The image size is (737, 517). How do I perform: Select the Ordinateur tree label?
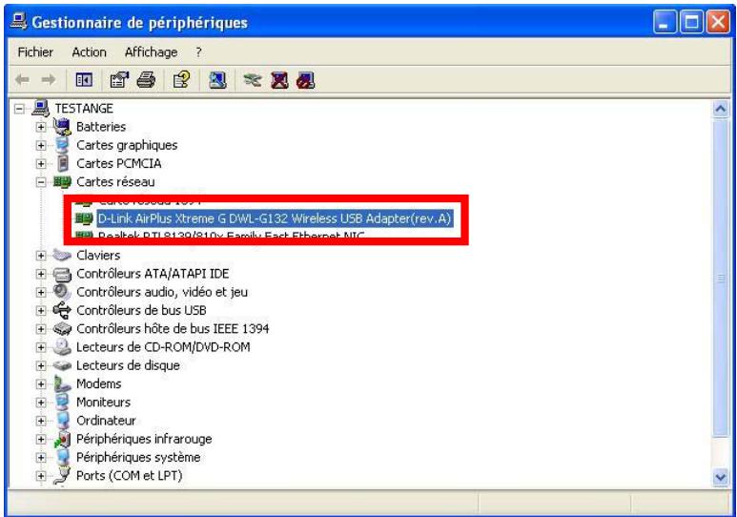click(x=106, y=421)
